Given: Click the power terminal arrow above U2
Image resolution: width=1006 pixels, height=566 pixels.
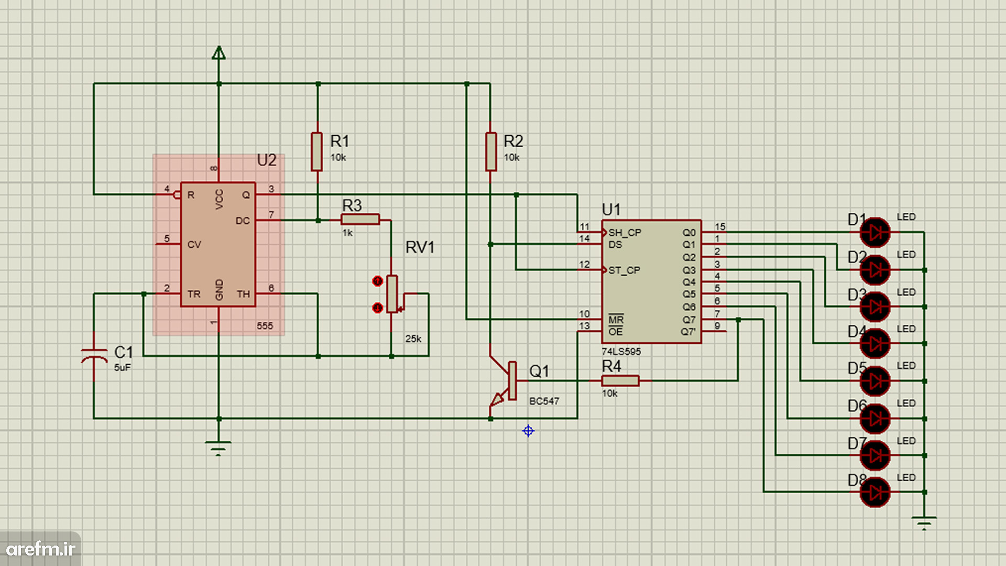Looking at the screenshot, I should click(218, 53).
